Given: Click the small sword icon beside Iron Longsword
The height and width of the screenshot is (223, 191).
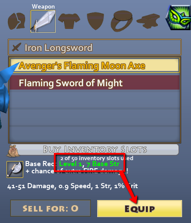Looking at the screenshot, I should [x=17, y=47].
